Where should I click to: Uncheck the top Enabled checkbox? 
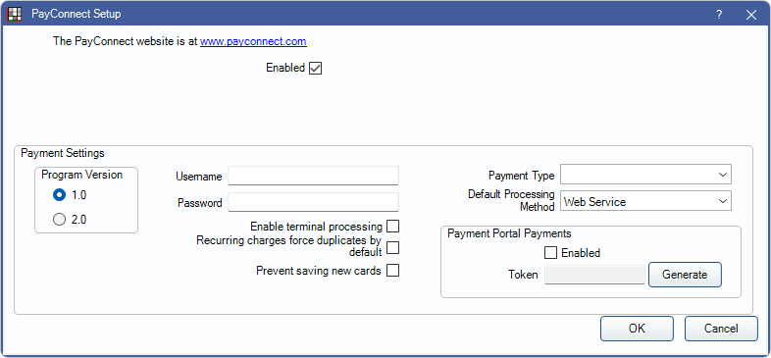click(315, 69)
